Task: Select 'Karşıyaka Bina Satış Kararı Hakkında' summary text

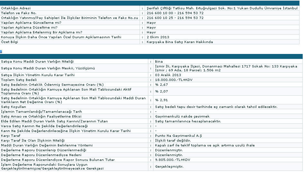Action: (x=179, y=42)
